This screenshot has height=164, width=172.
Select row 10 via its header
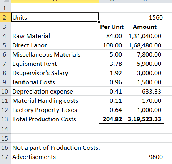point(5,91)
